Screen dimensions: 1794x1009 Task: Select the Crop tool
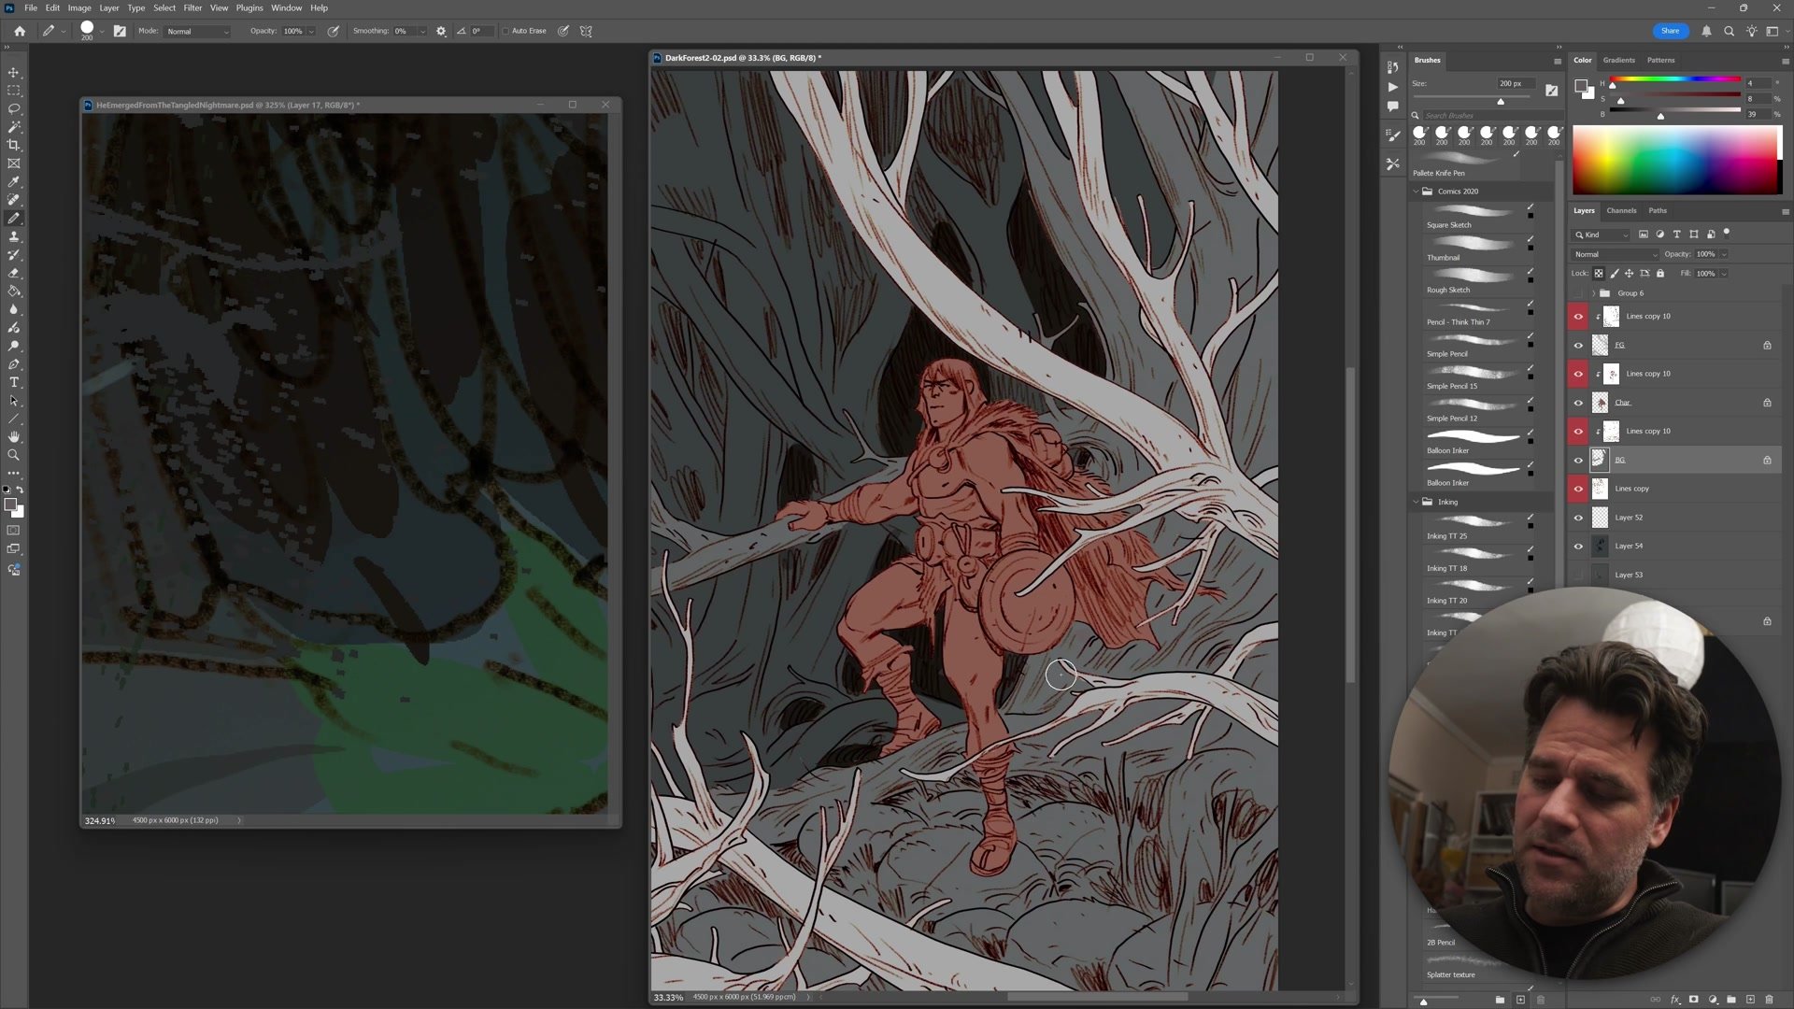click(13, 145)
